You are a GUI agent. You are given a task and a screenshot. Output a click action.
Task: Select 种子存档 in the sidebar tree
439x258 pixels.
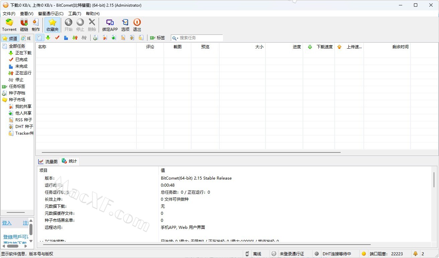14,93
